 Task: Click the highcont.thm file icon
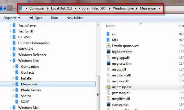coord(109,52)
